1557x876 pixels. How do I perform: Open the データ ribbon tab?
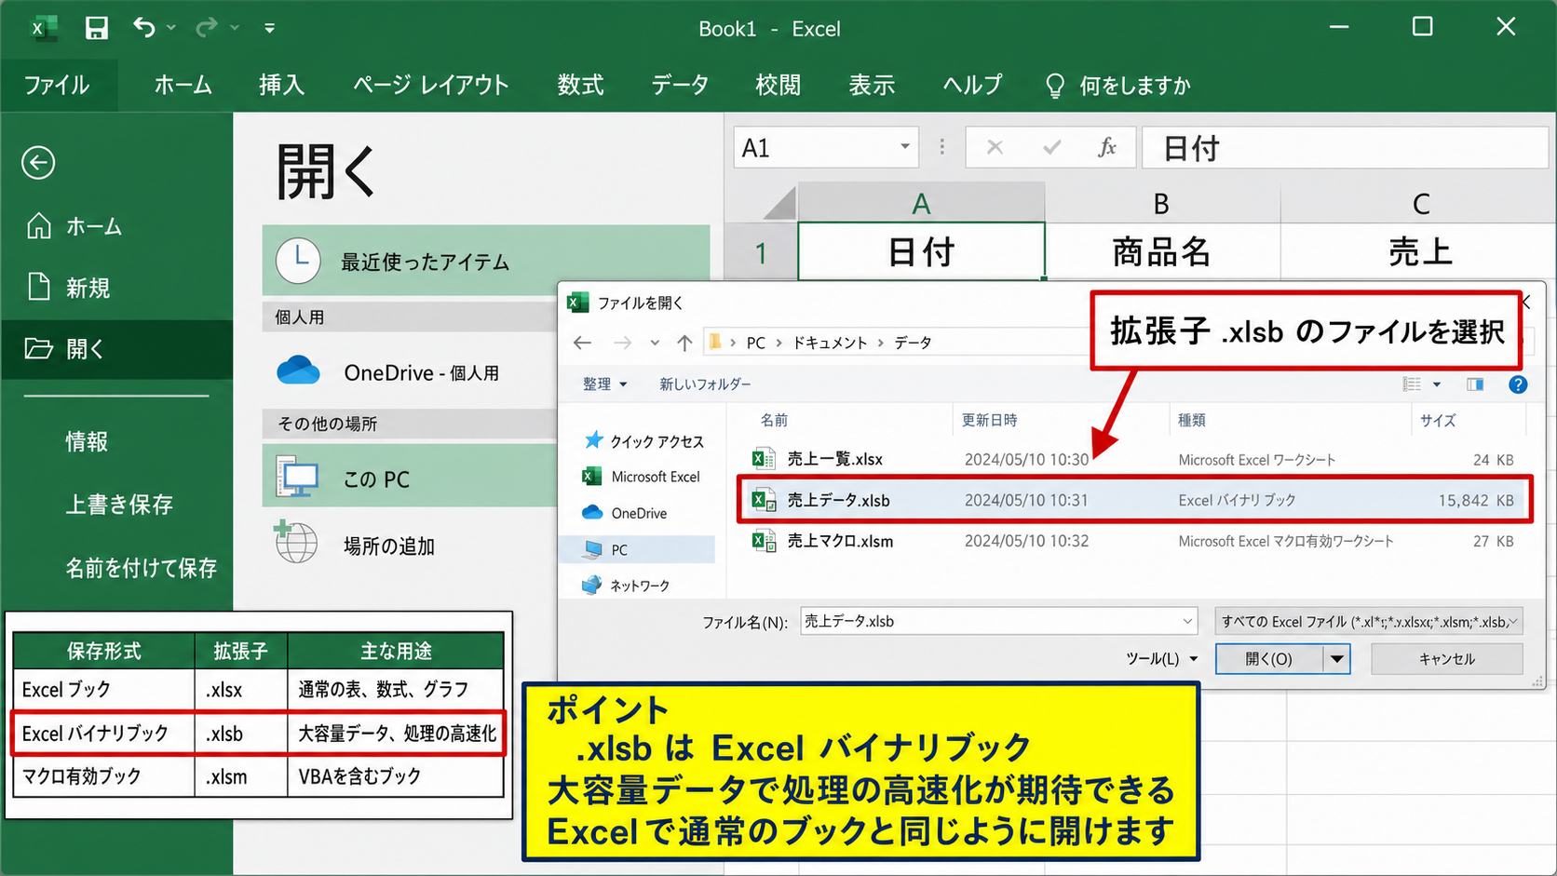coord(680,86)
